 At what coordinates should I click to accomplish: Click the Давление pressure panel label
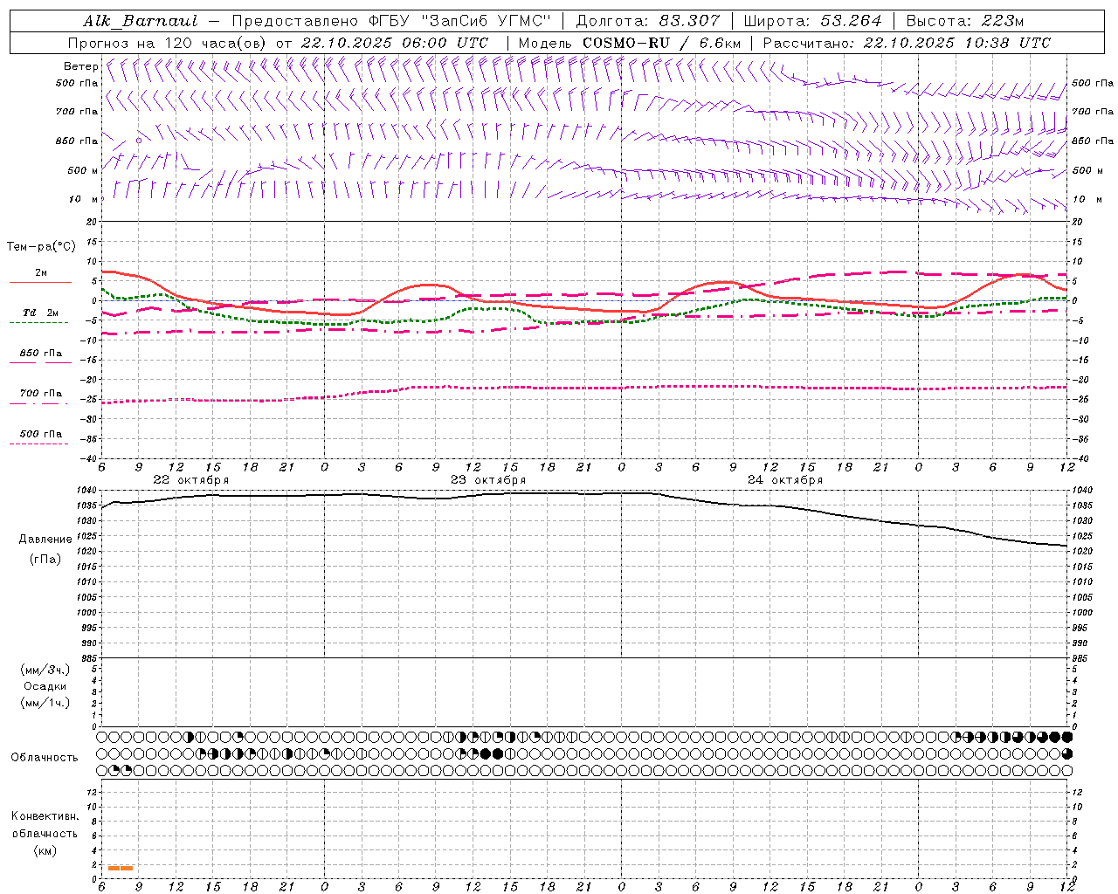[45, 540]
